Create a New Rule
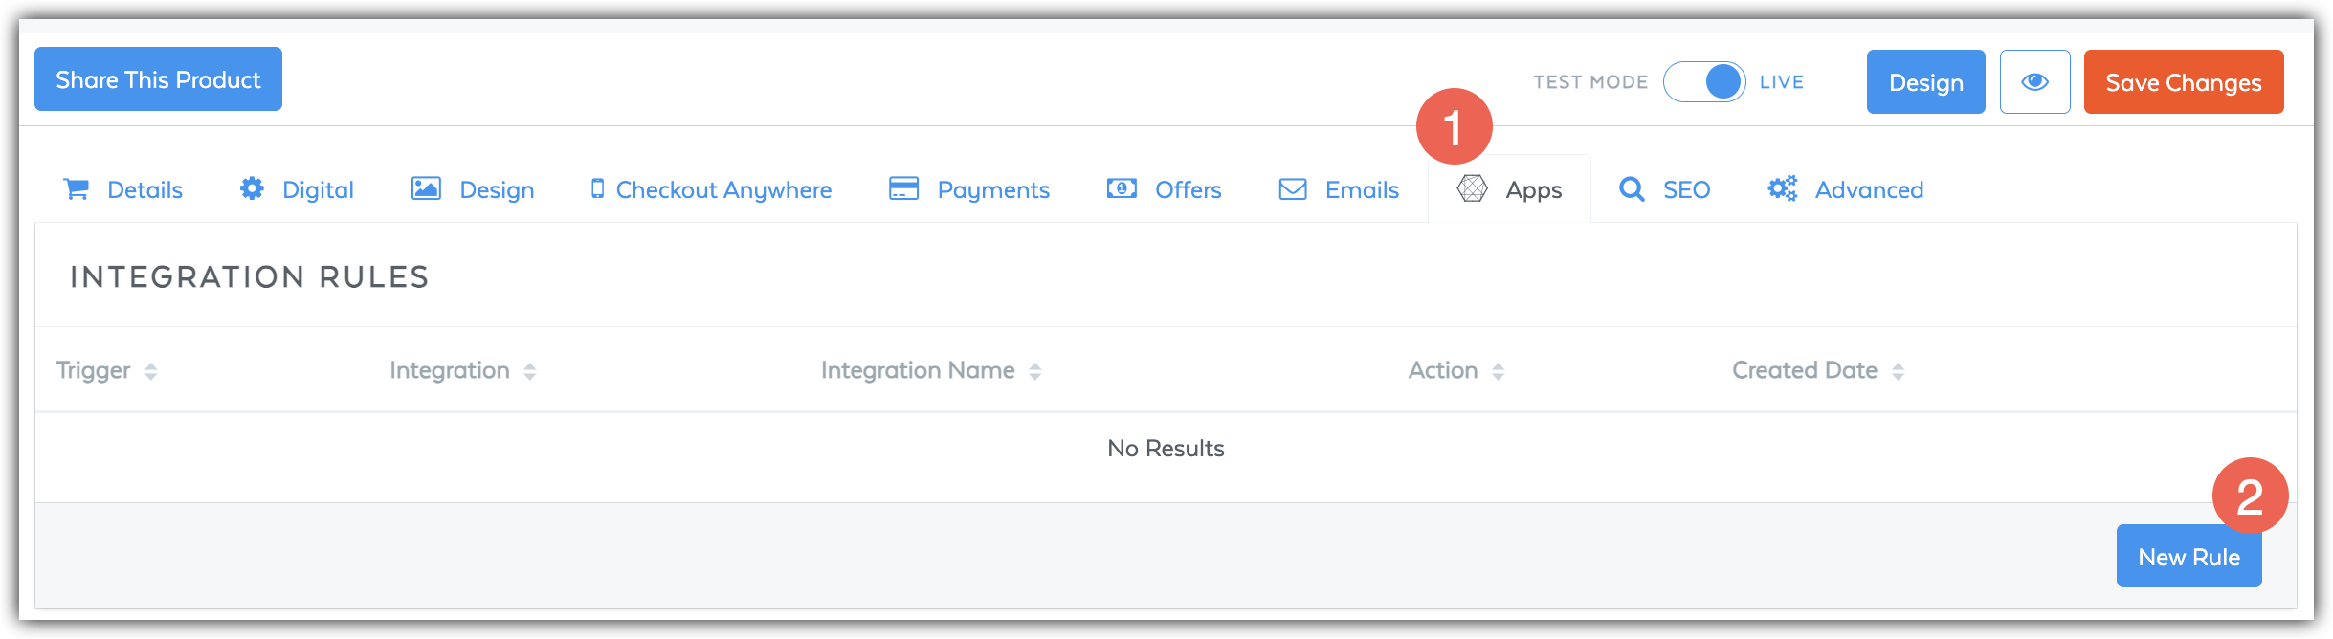This screenshot has height=639, width=2333. click(2189, 556)
